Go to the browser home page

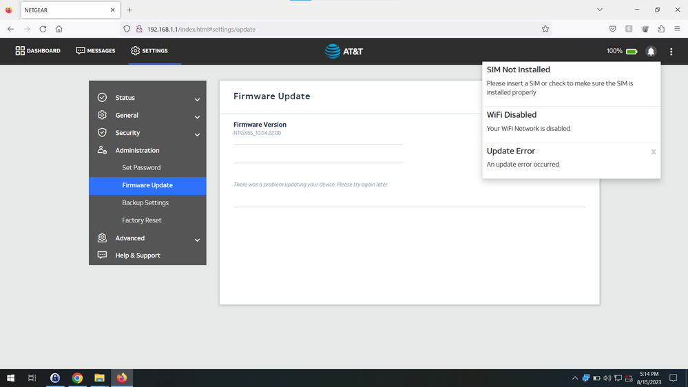(59, 29)
